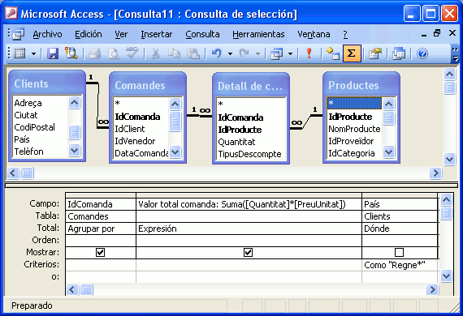Restore the inner query window

[437, 33]
